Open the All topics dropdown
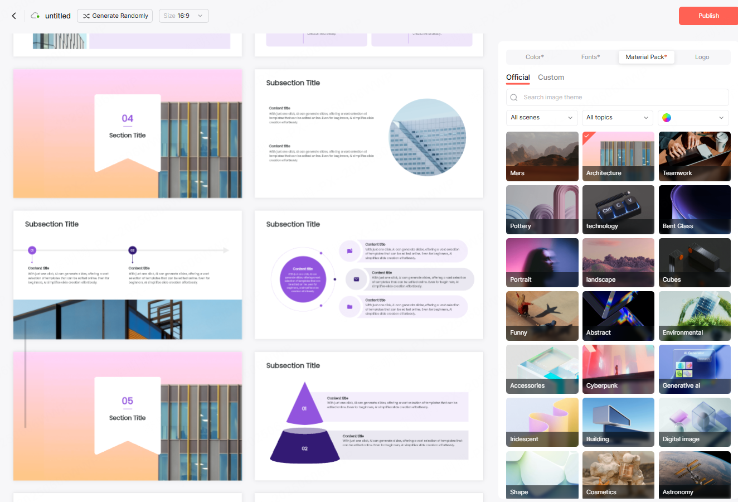Image resolution: width=738 pixels, height=502 pixels. tap(617, 118)
